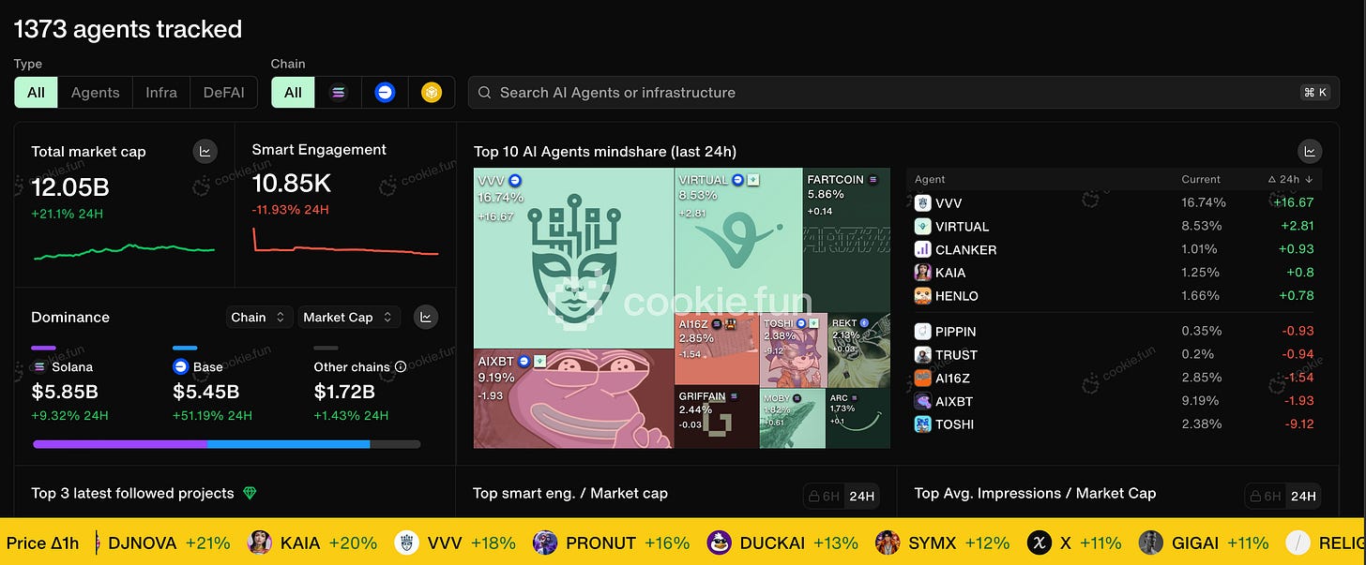Screen dimensions: 1366x565
Task: Click the CLANKER agent avatar in the table
Action: (x=922, y=249)
